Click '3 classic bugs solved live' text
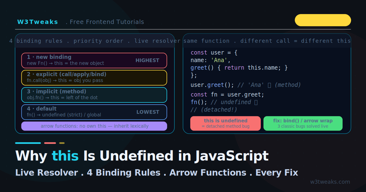The width and height of the screenshot is (366, 192). pos(303,126)
